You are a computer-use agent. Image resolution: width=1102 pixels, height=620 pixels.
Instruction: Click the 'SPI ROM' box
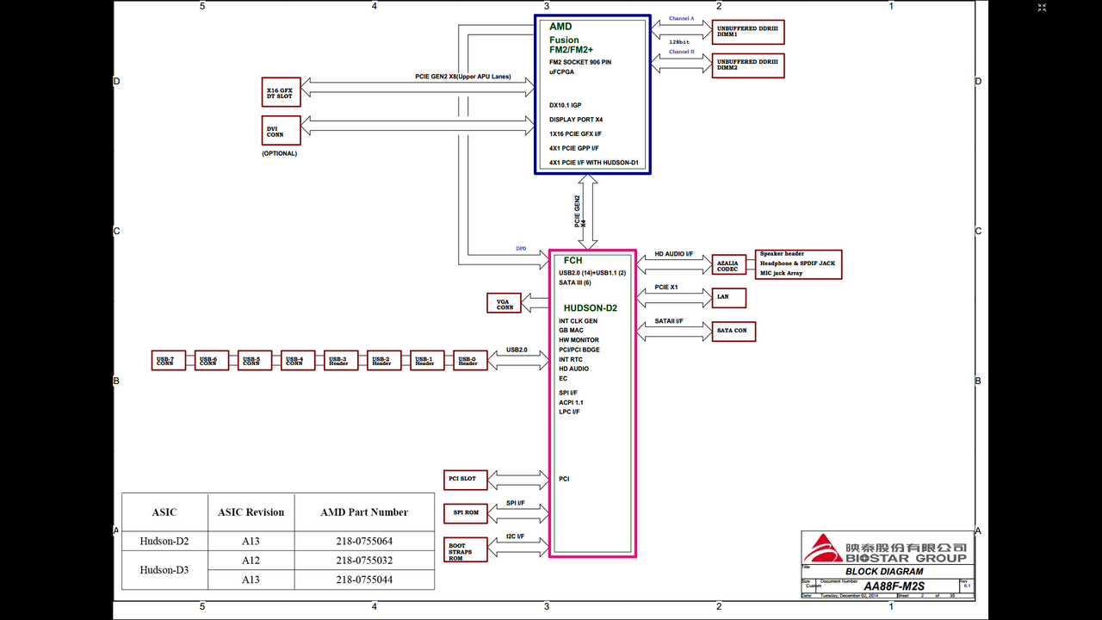coord(466,512)
